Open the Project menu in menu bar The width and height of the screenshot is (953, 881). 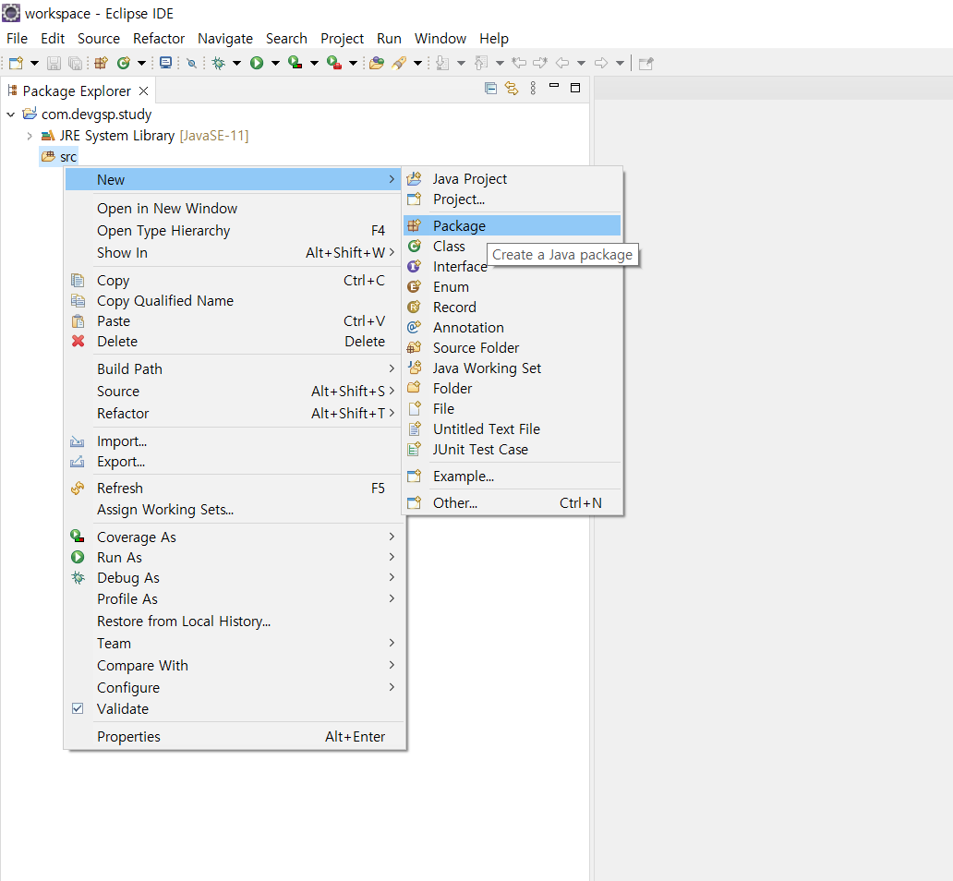coord(343,38)
